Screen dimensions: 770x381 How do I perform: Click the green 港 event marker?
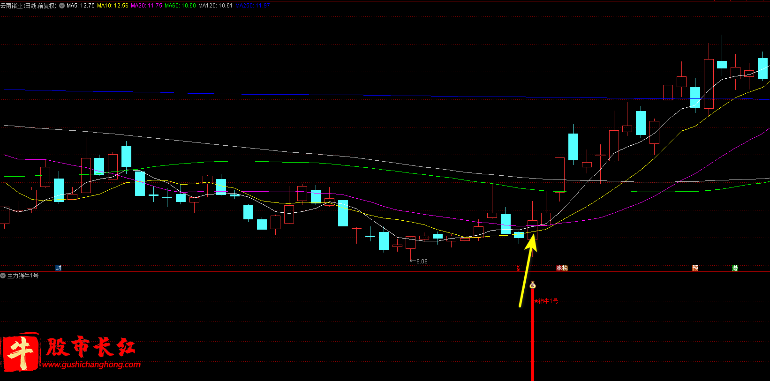(x=735, y=268)
